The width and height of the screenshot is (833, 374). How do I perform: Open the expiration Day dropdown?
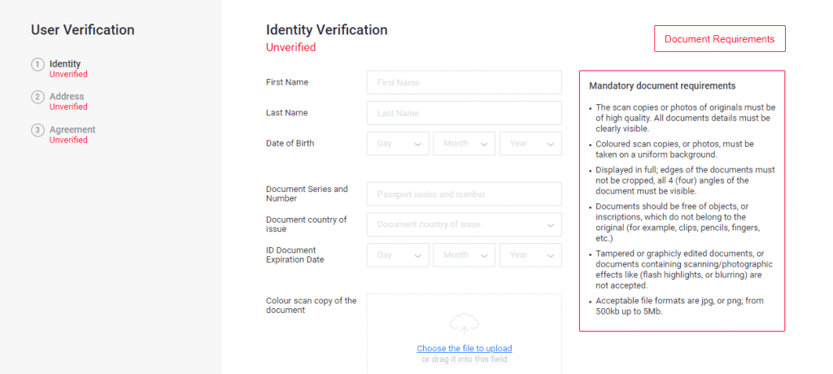(398, 255)
